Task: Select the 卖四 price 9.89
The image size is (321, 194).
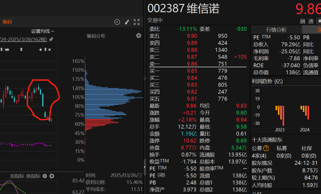Action: [192, 43]
